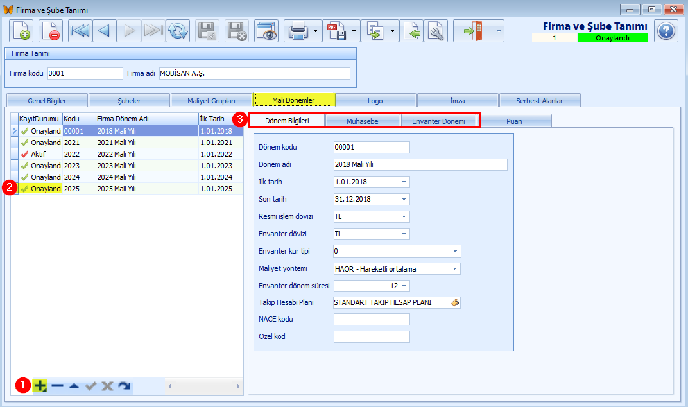Open the preview window eye icon
The height and width of the screenshot is (407, 688).
click(266, 31)
